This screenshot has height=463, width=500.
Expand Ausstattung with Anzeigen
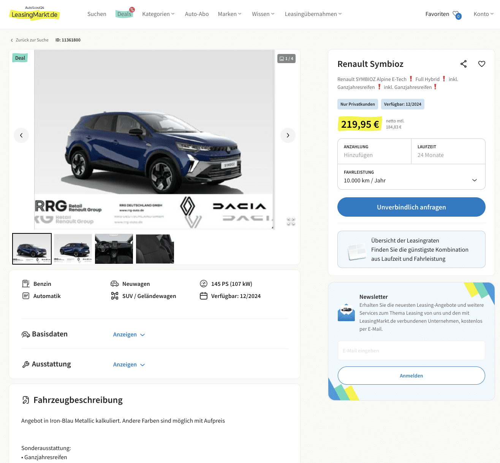pos(129,365)
